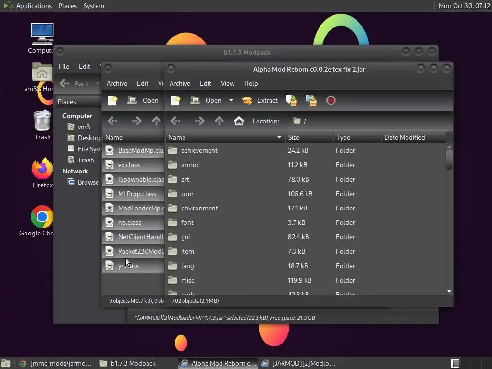
Task: Select nb.class file
Action: coord(134,222)
